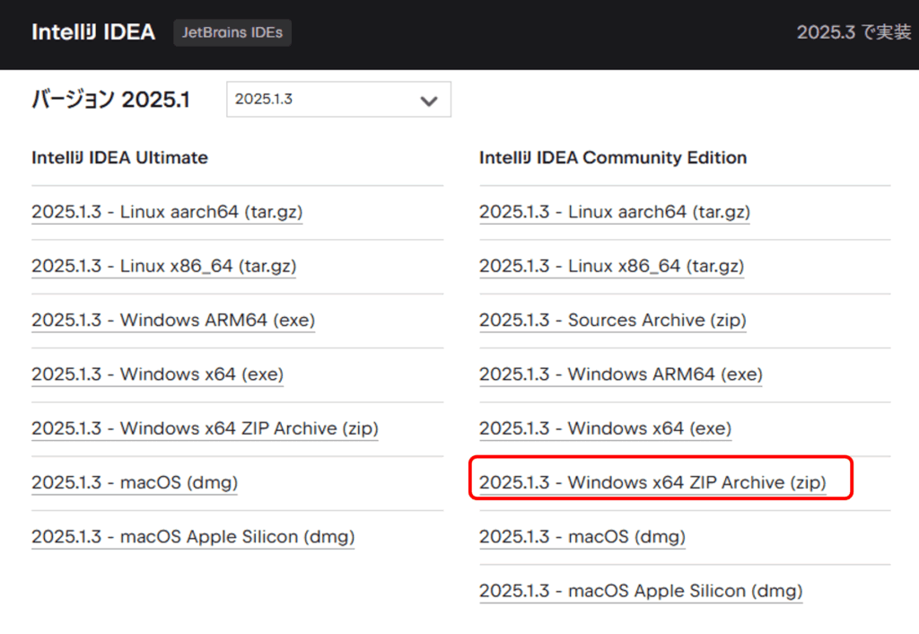919x634 pixels.
Task: Download Community Linux aarch64 tar.gz
Action: click(x=615, y=213)
